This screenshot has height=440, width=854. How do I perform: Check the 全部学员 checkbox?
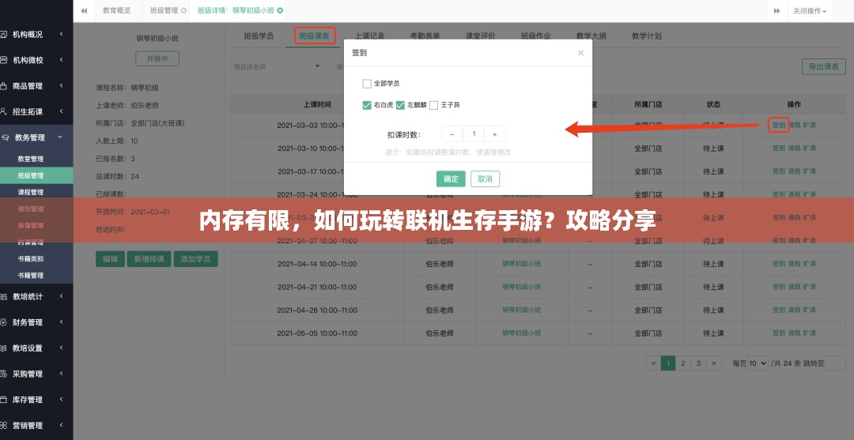(367, 84)
